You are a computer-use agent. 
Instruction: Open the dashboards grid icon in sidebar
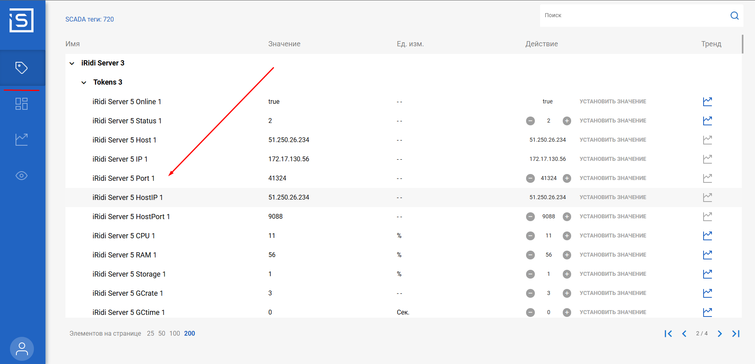22,104
